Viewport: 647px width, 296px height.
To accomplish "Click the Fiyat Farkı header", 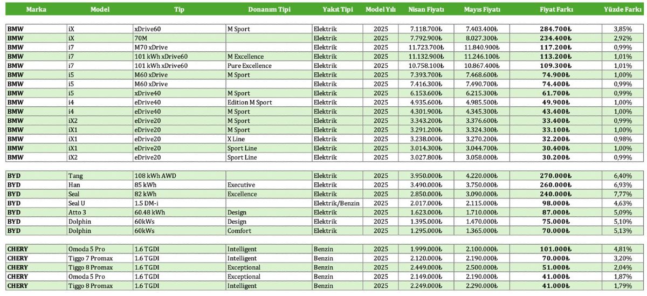I will 556,10.
